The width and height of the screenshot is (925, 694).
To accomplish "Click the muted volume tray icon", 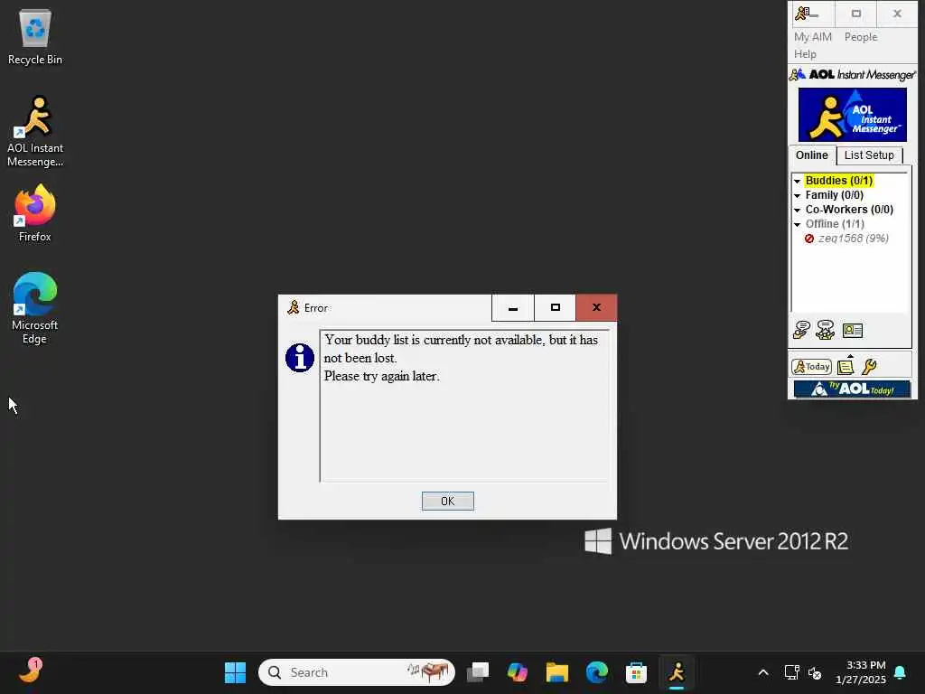I will (815, 672).
